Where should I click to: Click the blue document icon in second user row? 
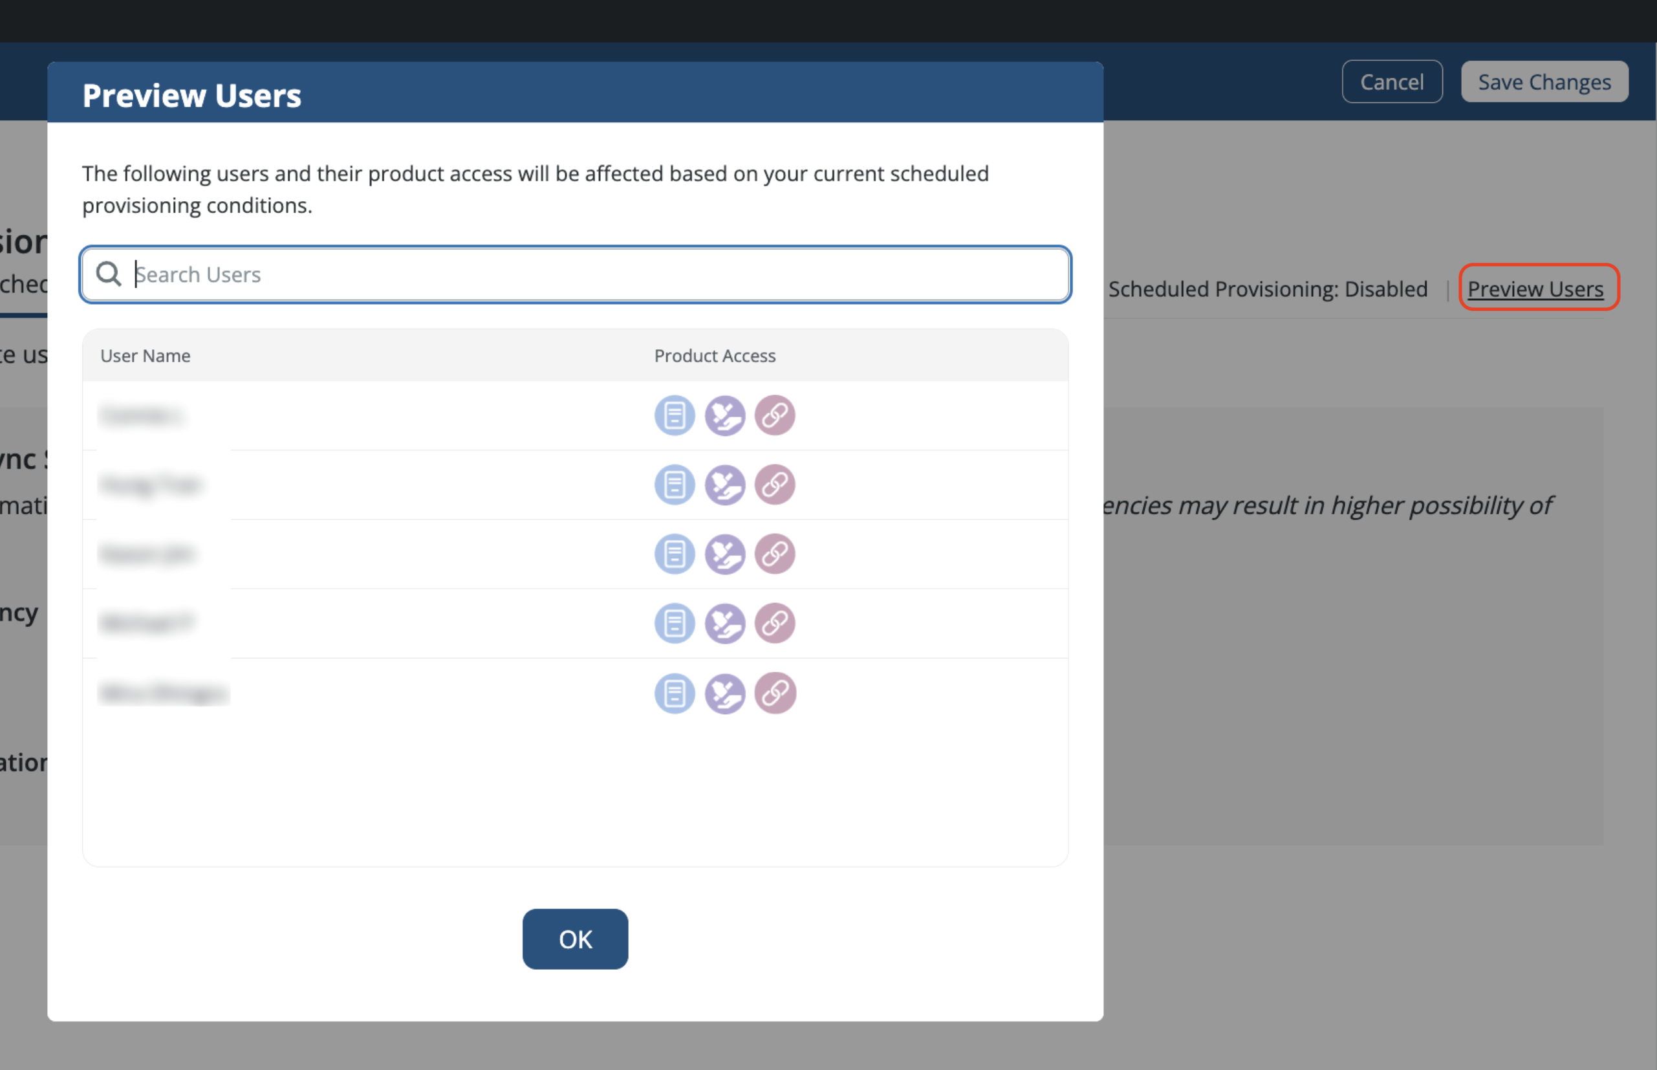pos(675,485)
